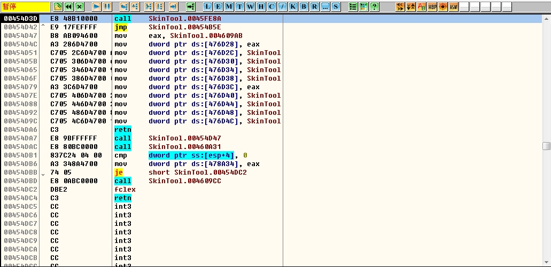This screenshot has height=267, width=551.
Task: Select the row at address 00454D6F
Action: click(x=271, y=78)
